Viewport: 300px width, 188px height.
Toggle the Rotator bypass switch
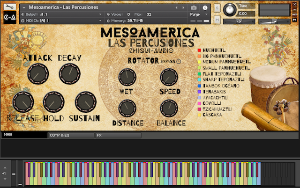[x=178, y=61]
